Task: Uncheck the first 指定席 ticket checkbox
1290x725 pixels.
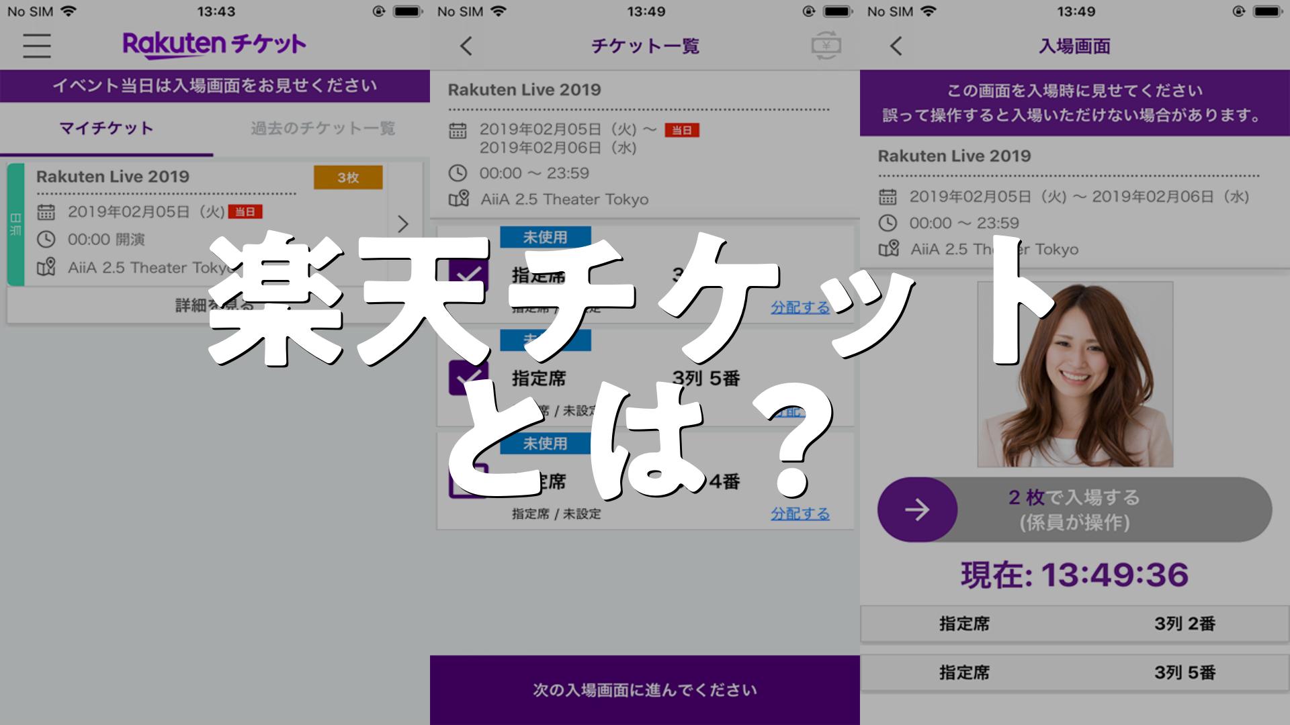Action: click(468, 275)
